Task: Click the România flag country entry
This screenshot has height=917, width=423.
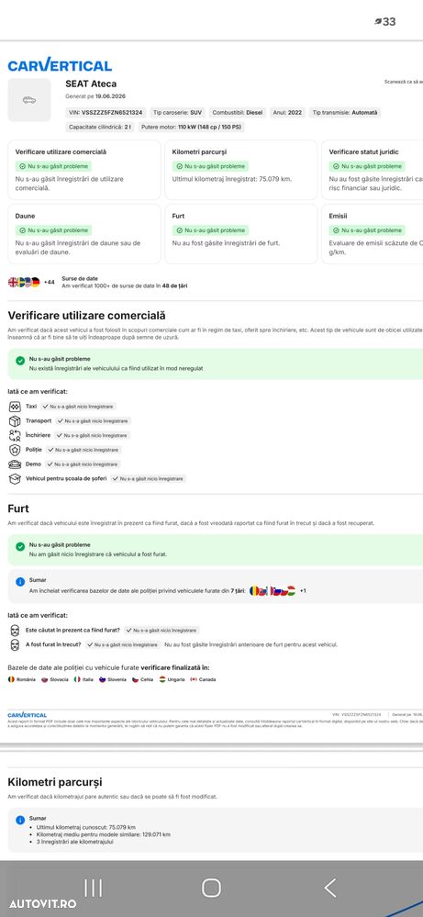Action: pyautogui.click(x=22, y=679)
